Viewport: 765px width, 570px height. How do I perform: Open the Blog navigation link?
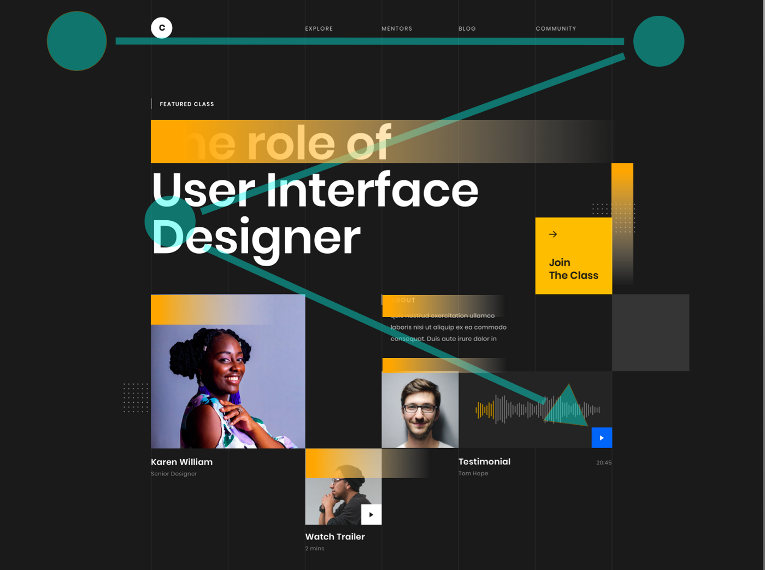[x=467, y=28]
